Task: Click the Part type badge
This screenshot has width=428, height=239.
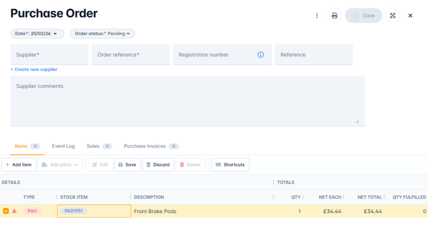Action: [x=32, y=211]
